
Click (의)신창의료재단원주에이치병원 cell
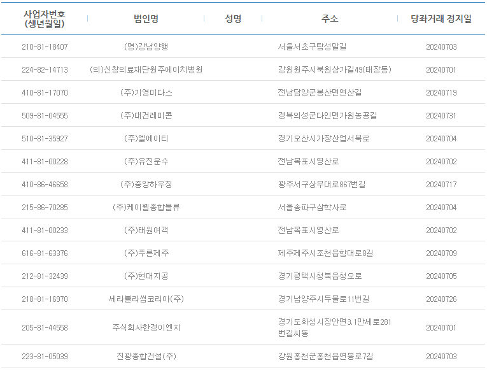pyautogui.click(x=146, y=70)
